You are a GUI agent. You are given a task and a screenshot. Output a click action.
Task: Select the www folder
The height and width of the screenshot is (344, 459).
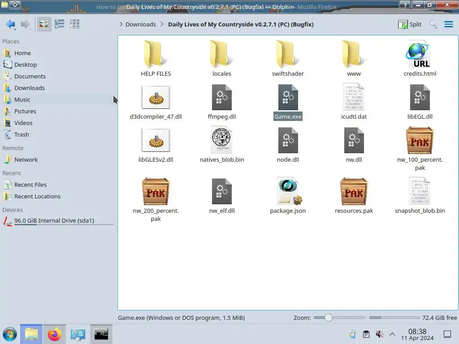tap(354, 59)
